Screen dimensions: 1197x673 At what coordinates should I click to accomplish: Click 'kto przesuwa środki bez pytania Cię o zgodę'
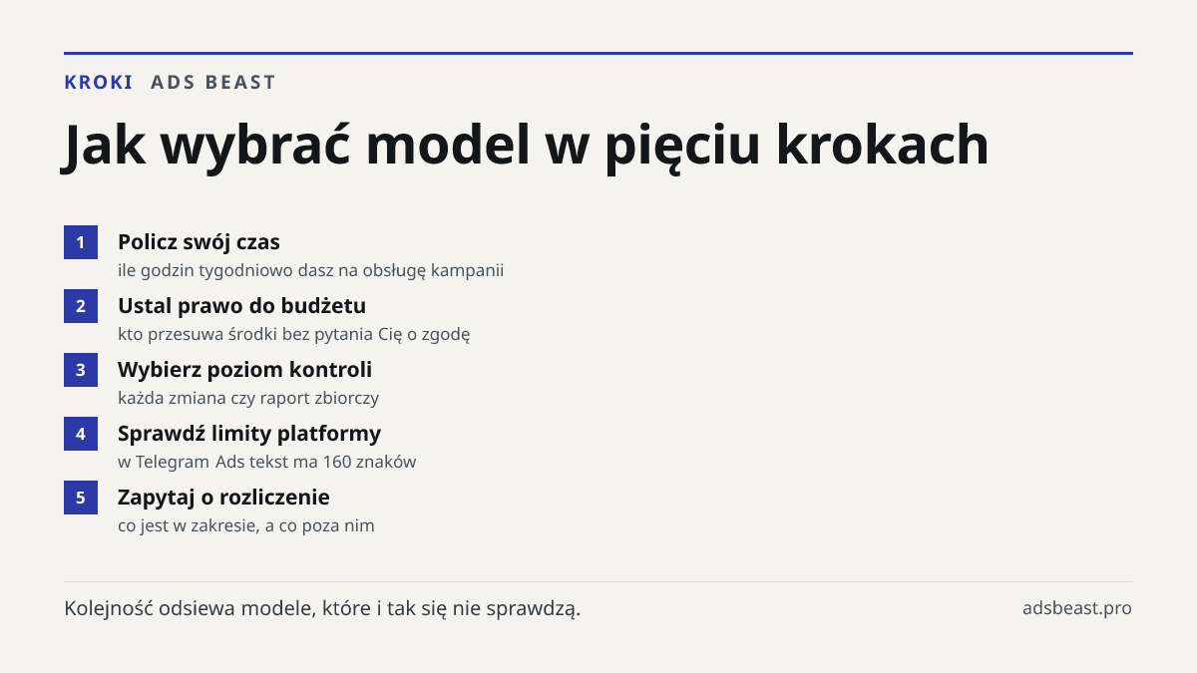[294, 334]
